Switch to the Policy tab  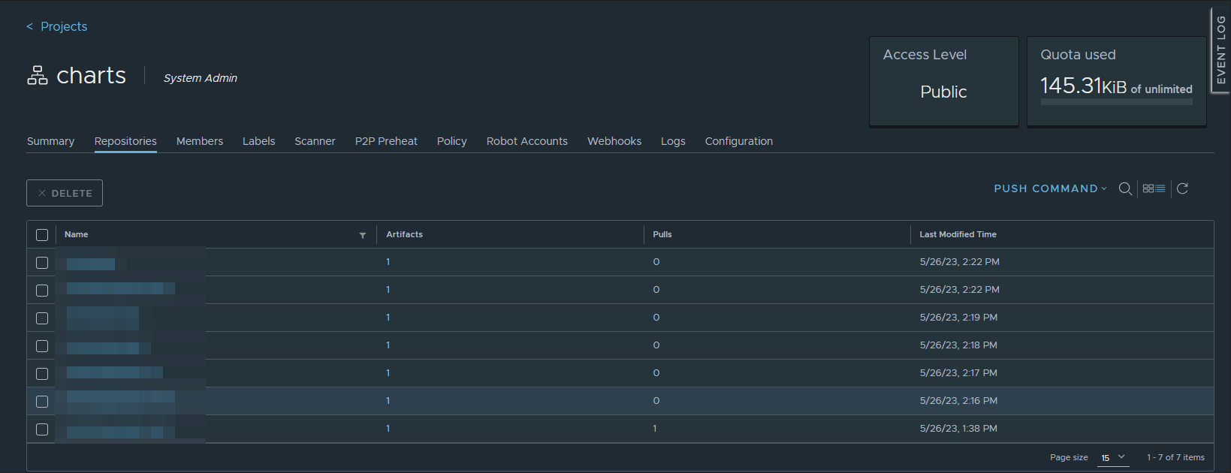[452, 141]
